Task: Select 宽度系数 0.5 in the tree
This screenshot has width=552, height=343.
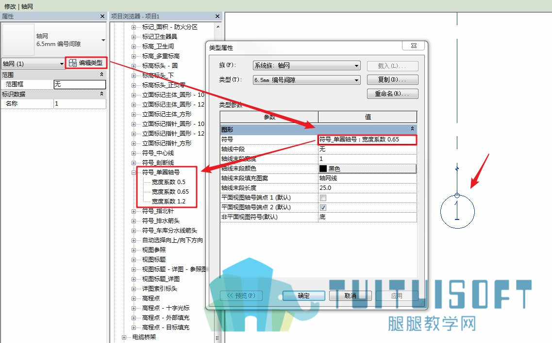Action: coord(168,182)
